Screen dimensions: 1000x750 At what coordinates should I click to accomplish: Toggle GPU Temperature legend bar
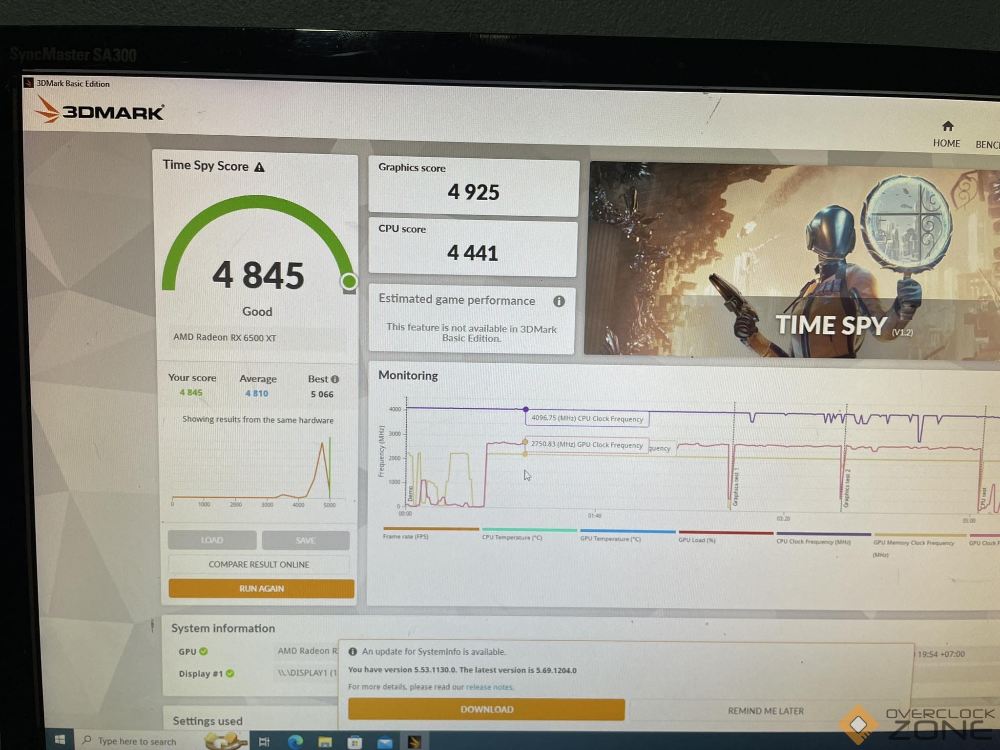628,531
